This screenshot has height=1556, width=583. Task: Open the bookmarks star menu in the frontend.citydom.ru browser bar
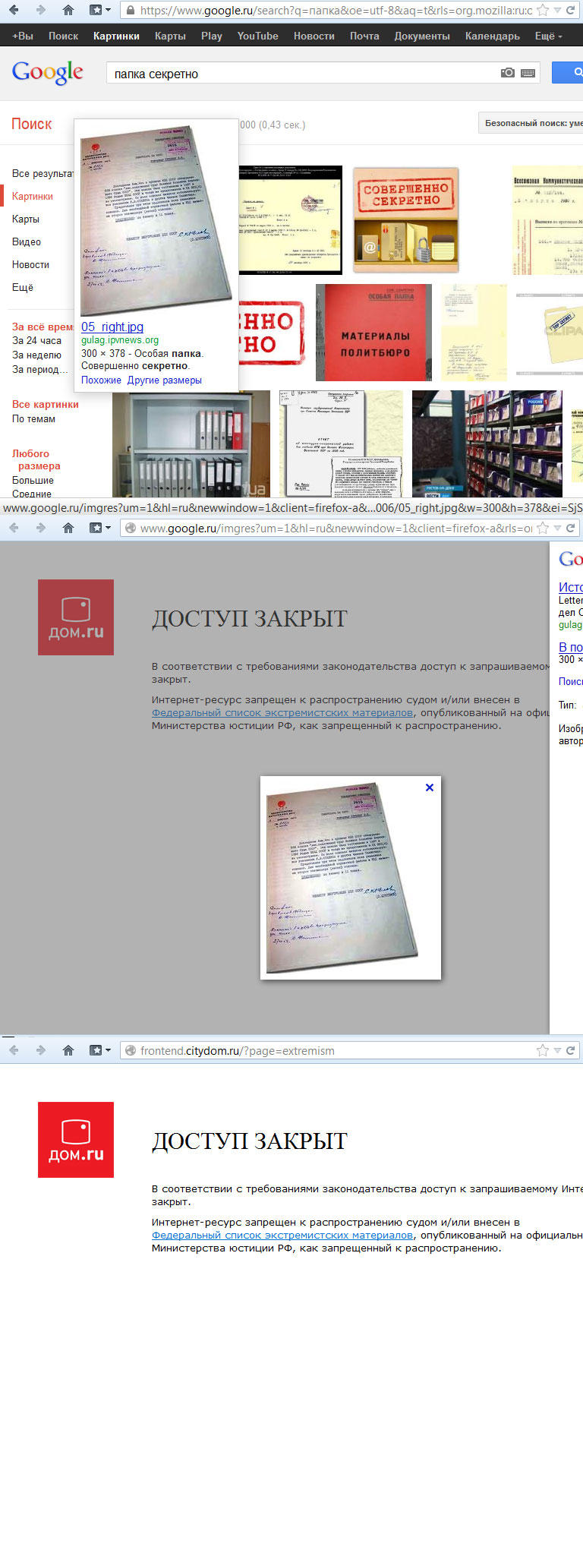click(x=100, y=1050)
